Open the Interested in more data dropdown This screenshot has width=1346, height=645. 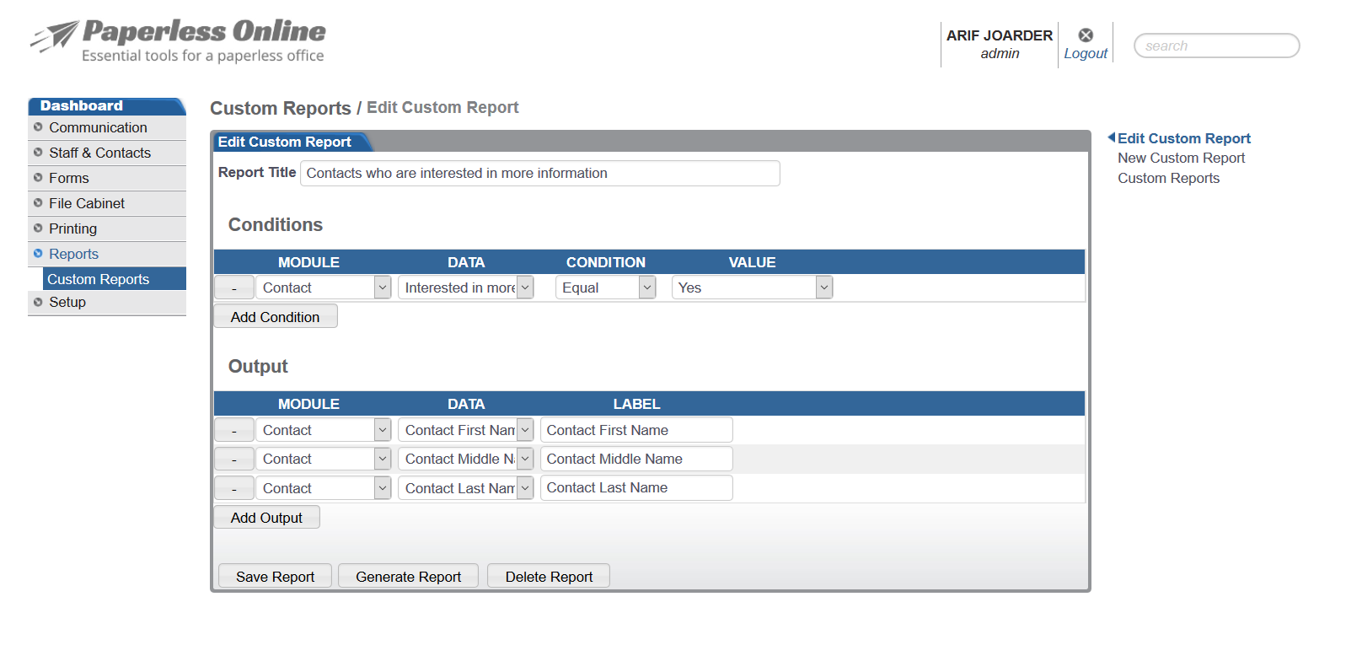click(465, 288)
